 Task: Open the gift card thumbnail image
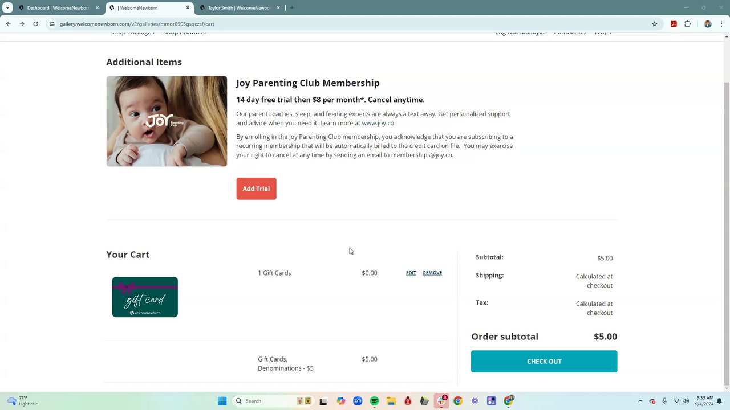point(145,297)
